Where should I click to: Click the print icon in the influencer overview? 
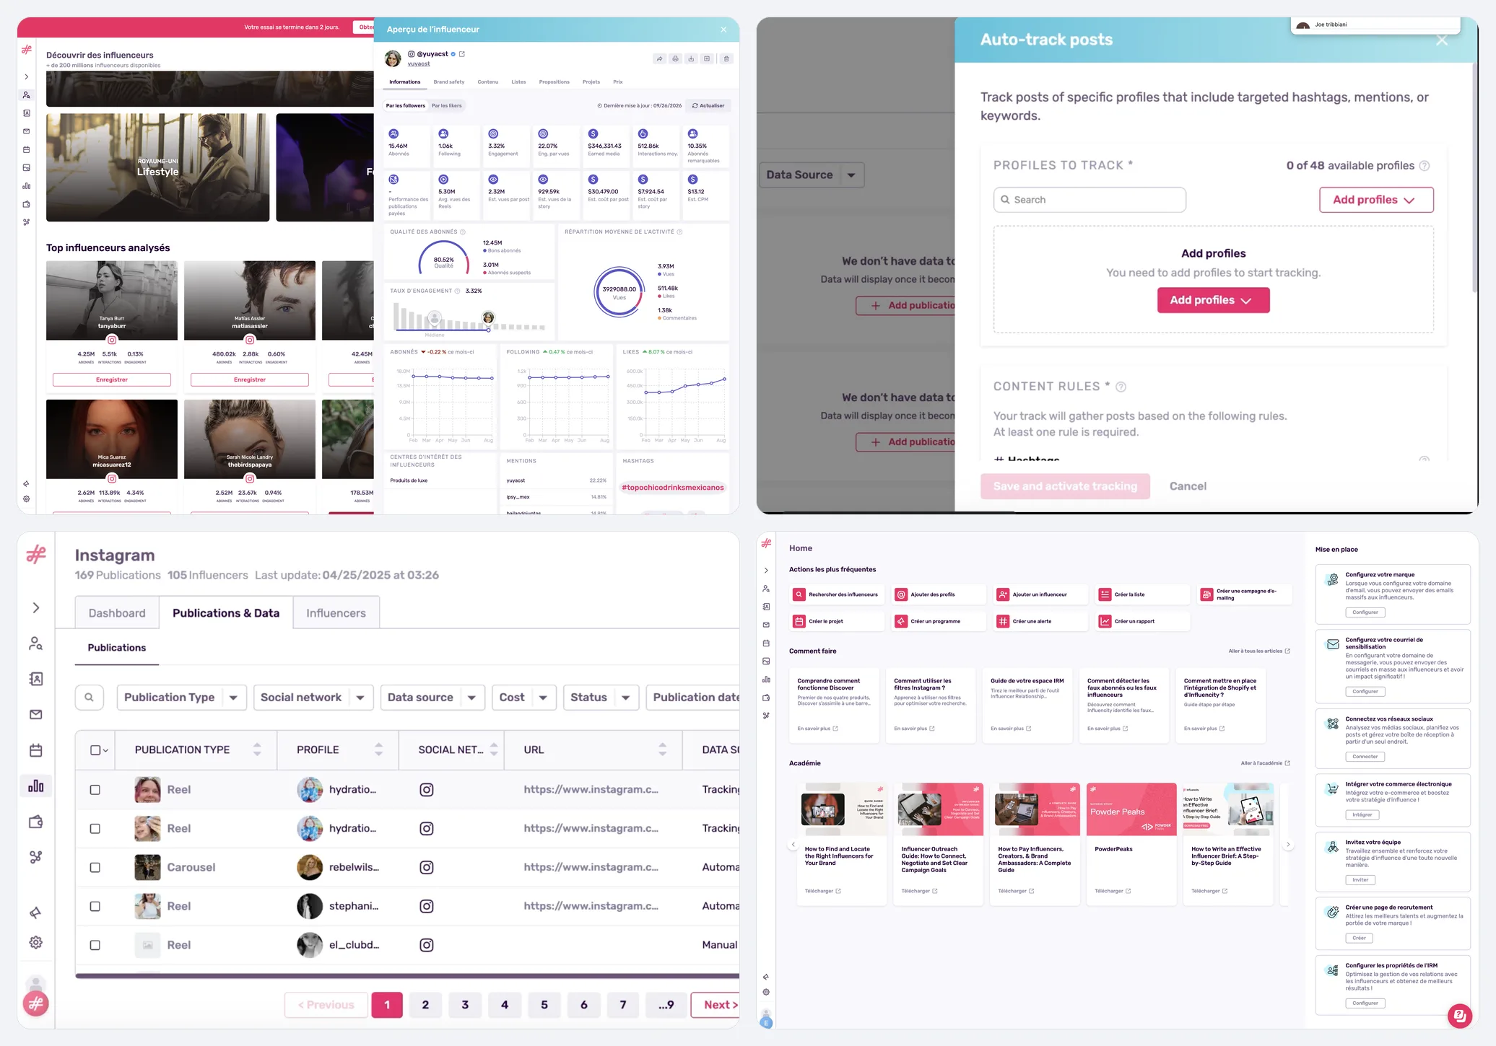675,58
